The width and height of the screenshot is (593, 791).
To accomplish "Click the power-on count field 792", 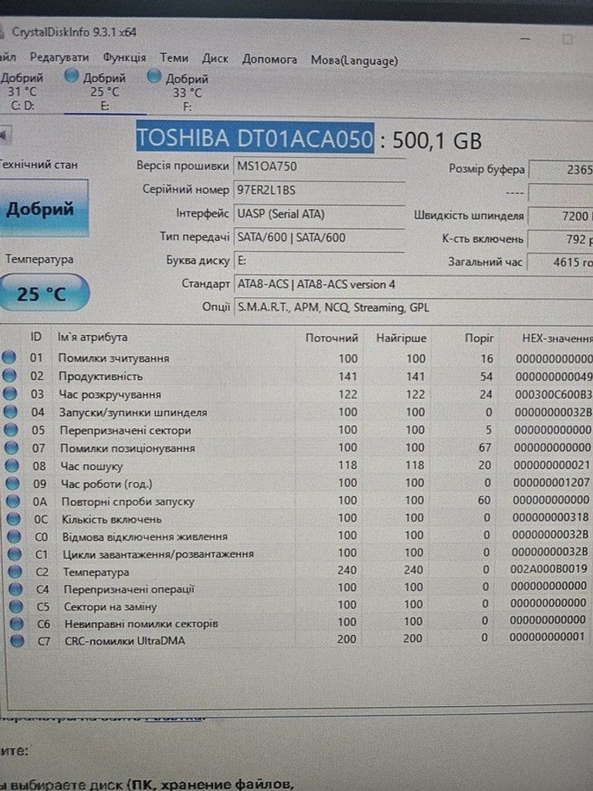I will click(561, 239).
